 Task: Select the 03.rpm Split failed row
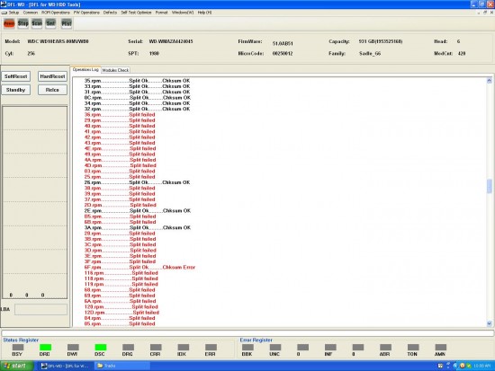[x=120, y=172]
